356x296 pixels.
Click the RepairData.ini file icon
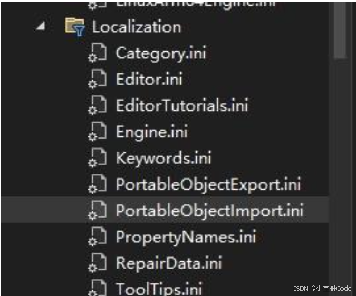point(97,263)
